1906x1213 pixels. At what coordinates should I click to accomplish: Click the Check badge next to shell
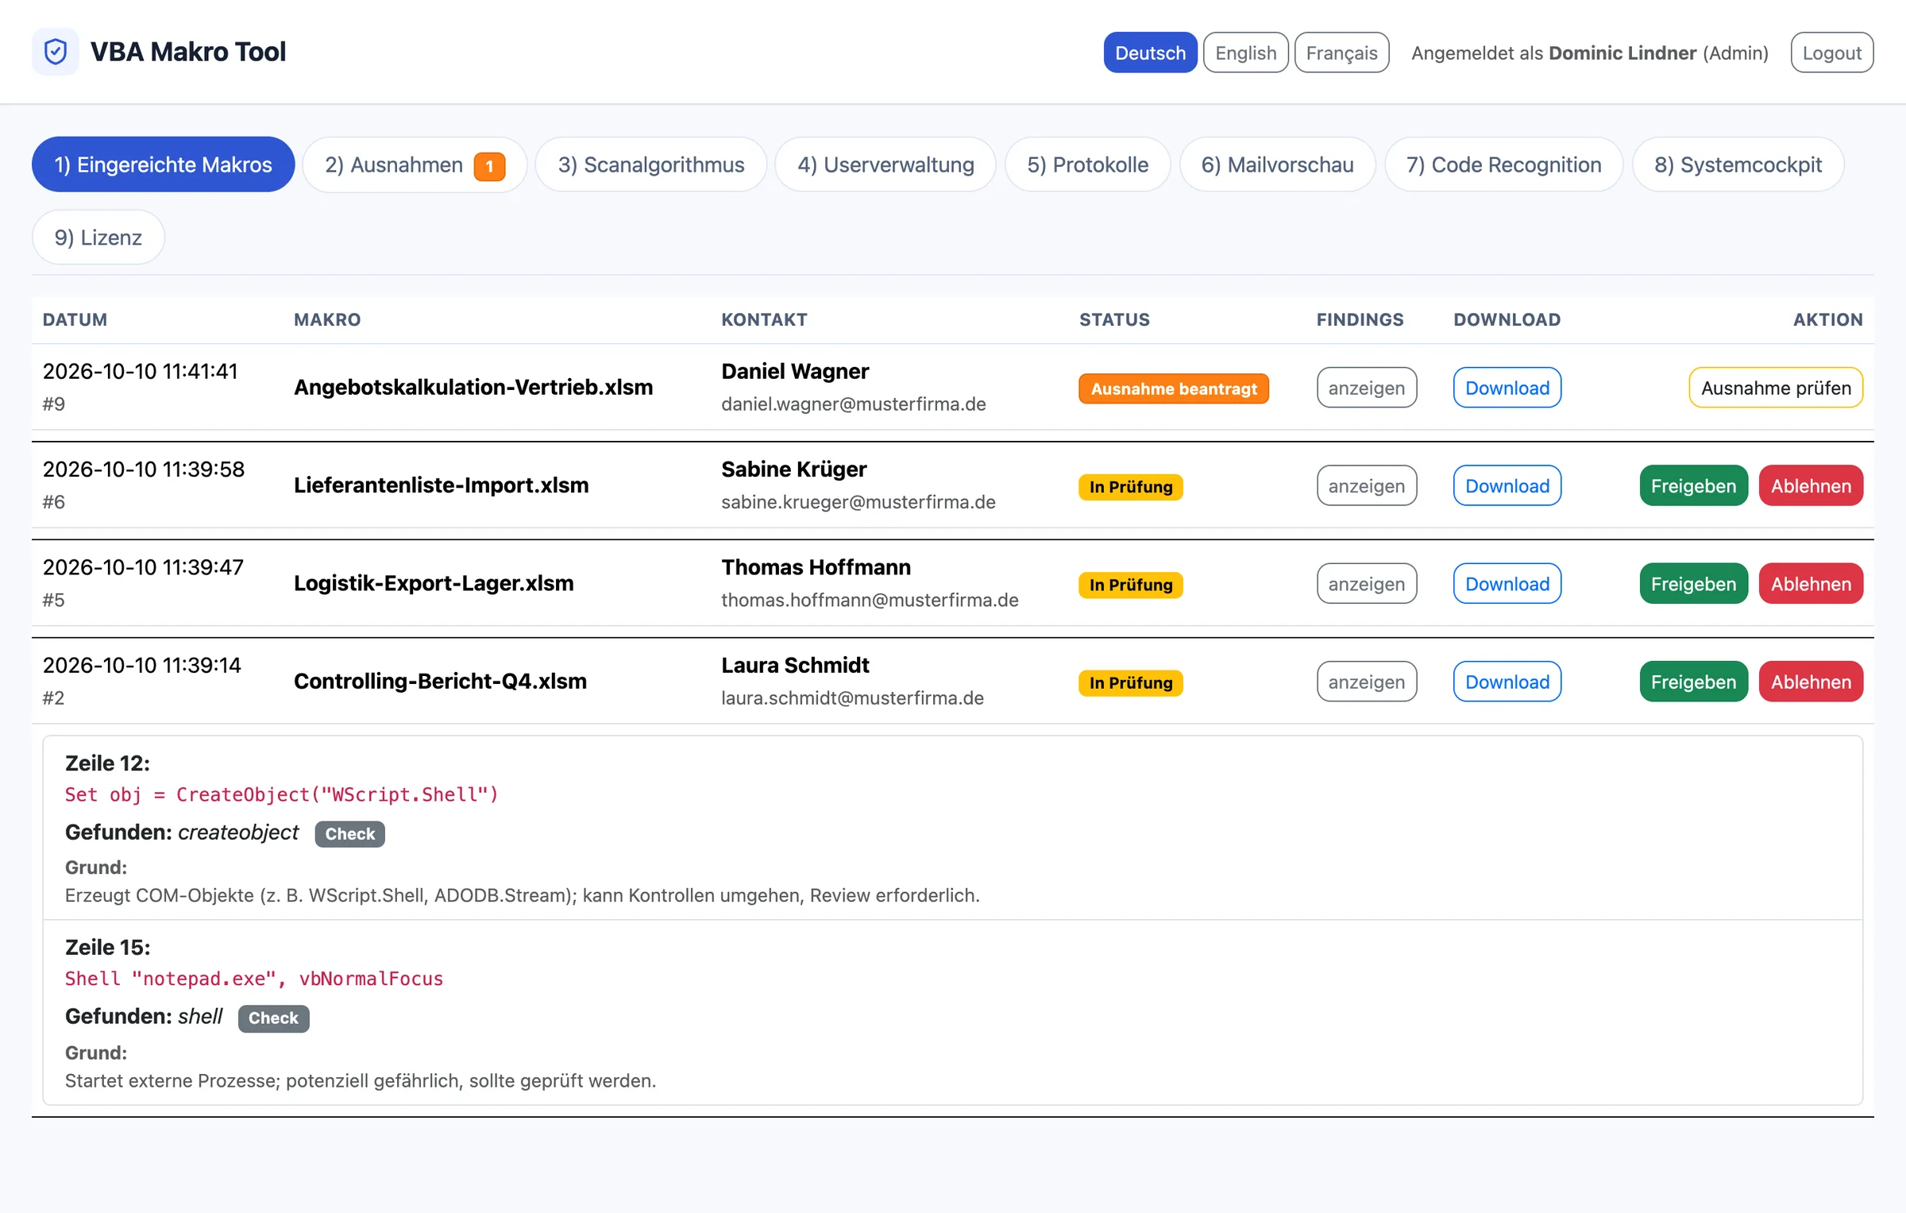coord(273,1018)
